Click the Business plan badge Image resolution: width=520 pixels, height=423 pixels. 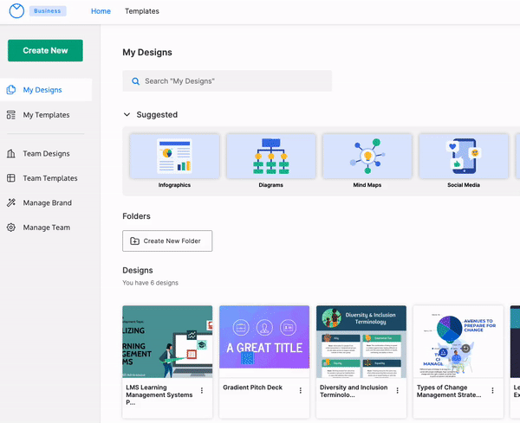(x=48, y=11)
